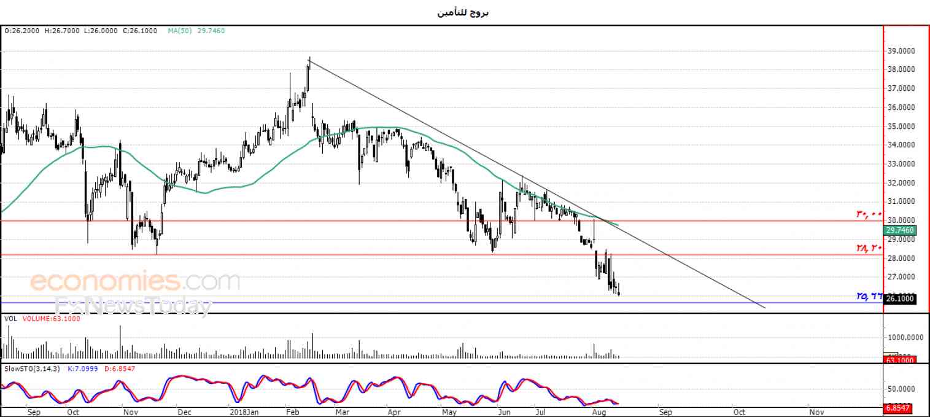Image resolution: width=930 pixels, height=417 pixels.
Task: Click the red 28.20 support level label
Action: tap(869, 247)
